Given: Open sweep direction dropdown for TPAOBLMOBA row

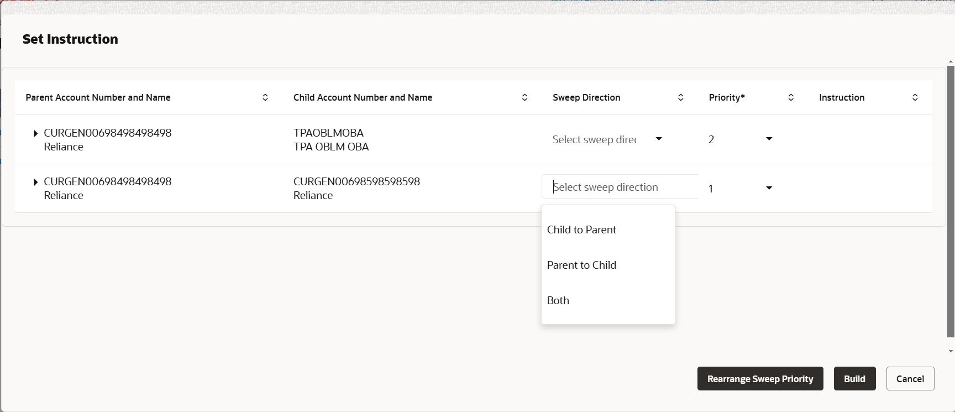Looking at the screenshot, I should pos(658,139).
